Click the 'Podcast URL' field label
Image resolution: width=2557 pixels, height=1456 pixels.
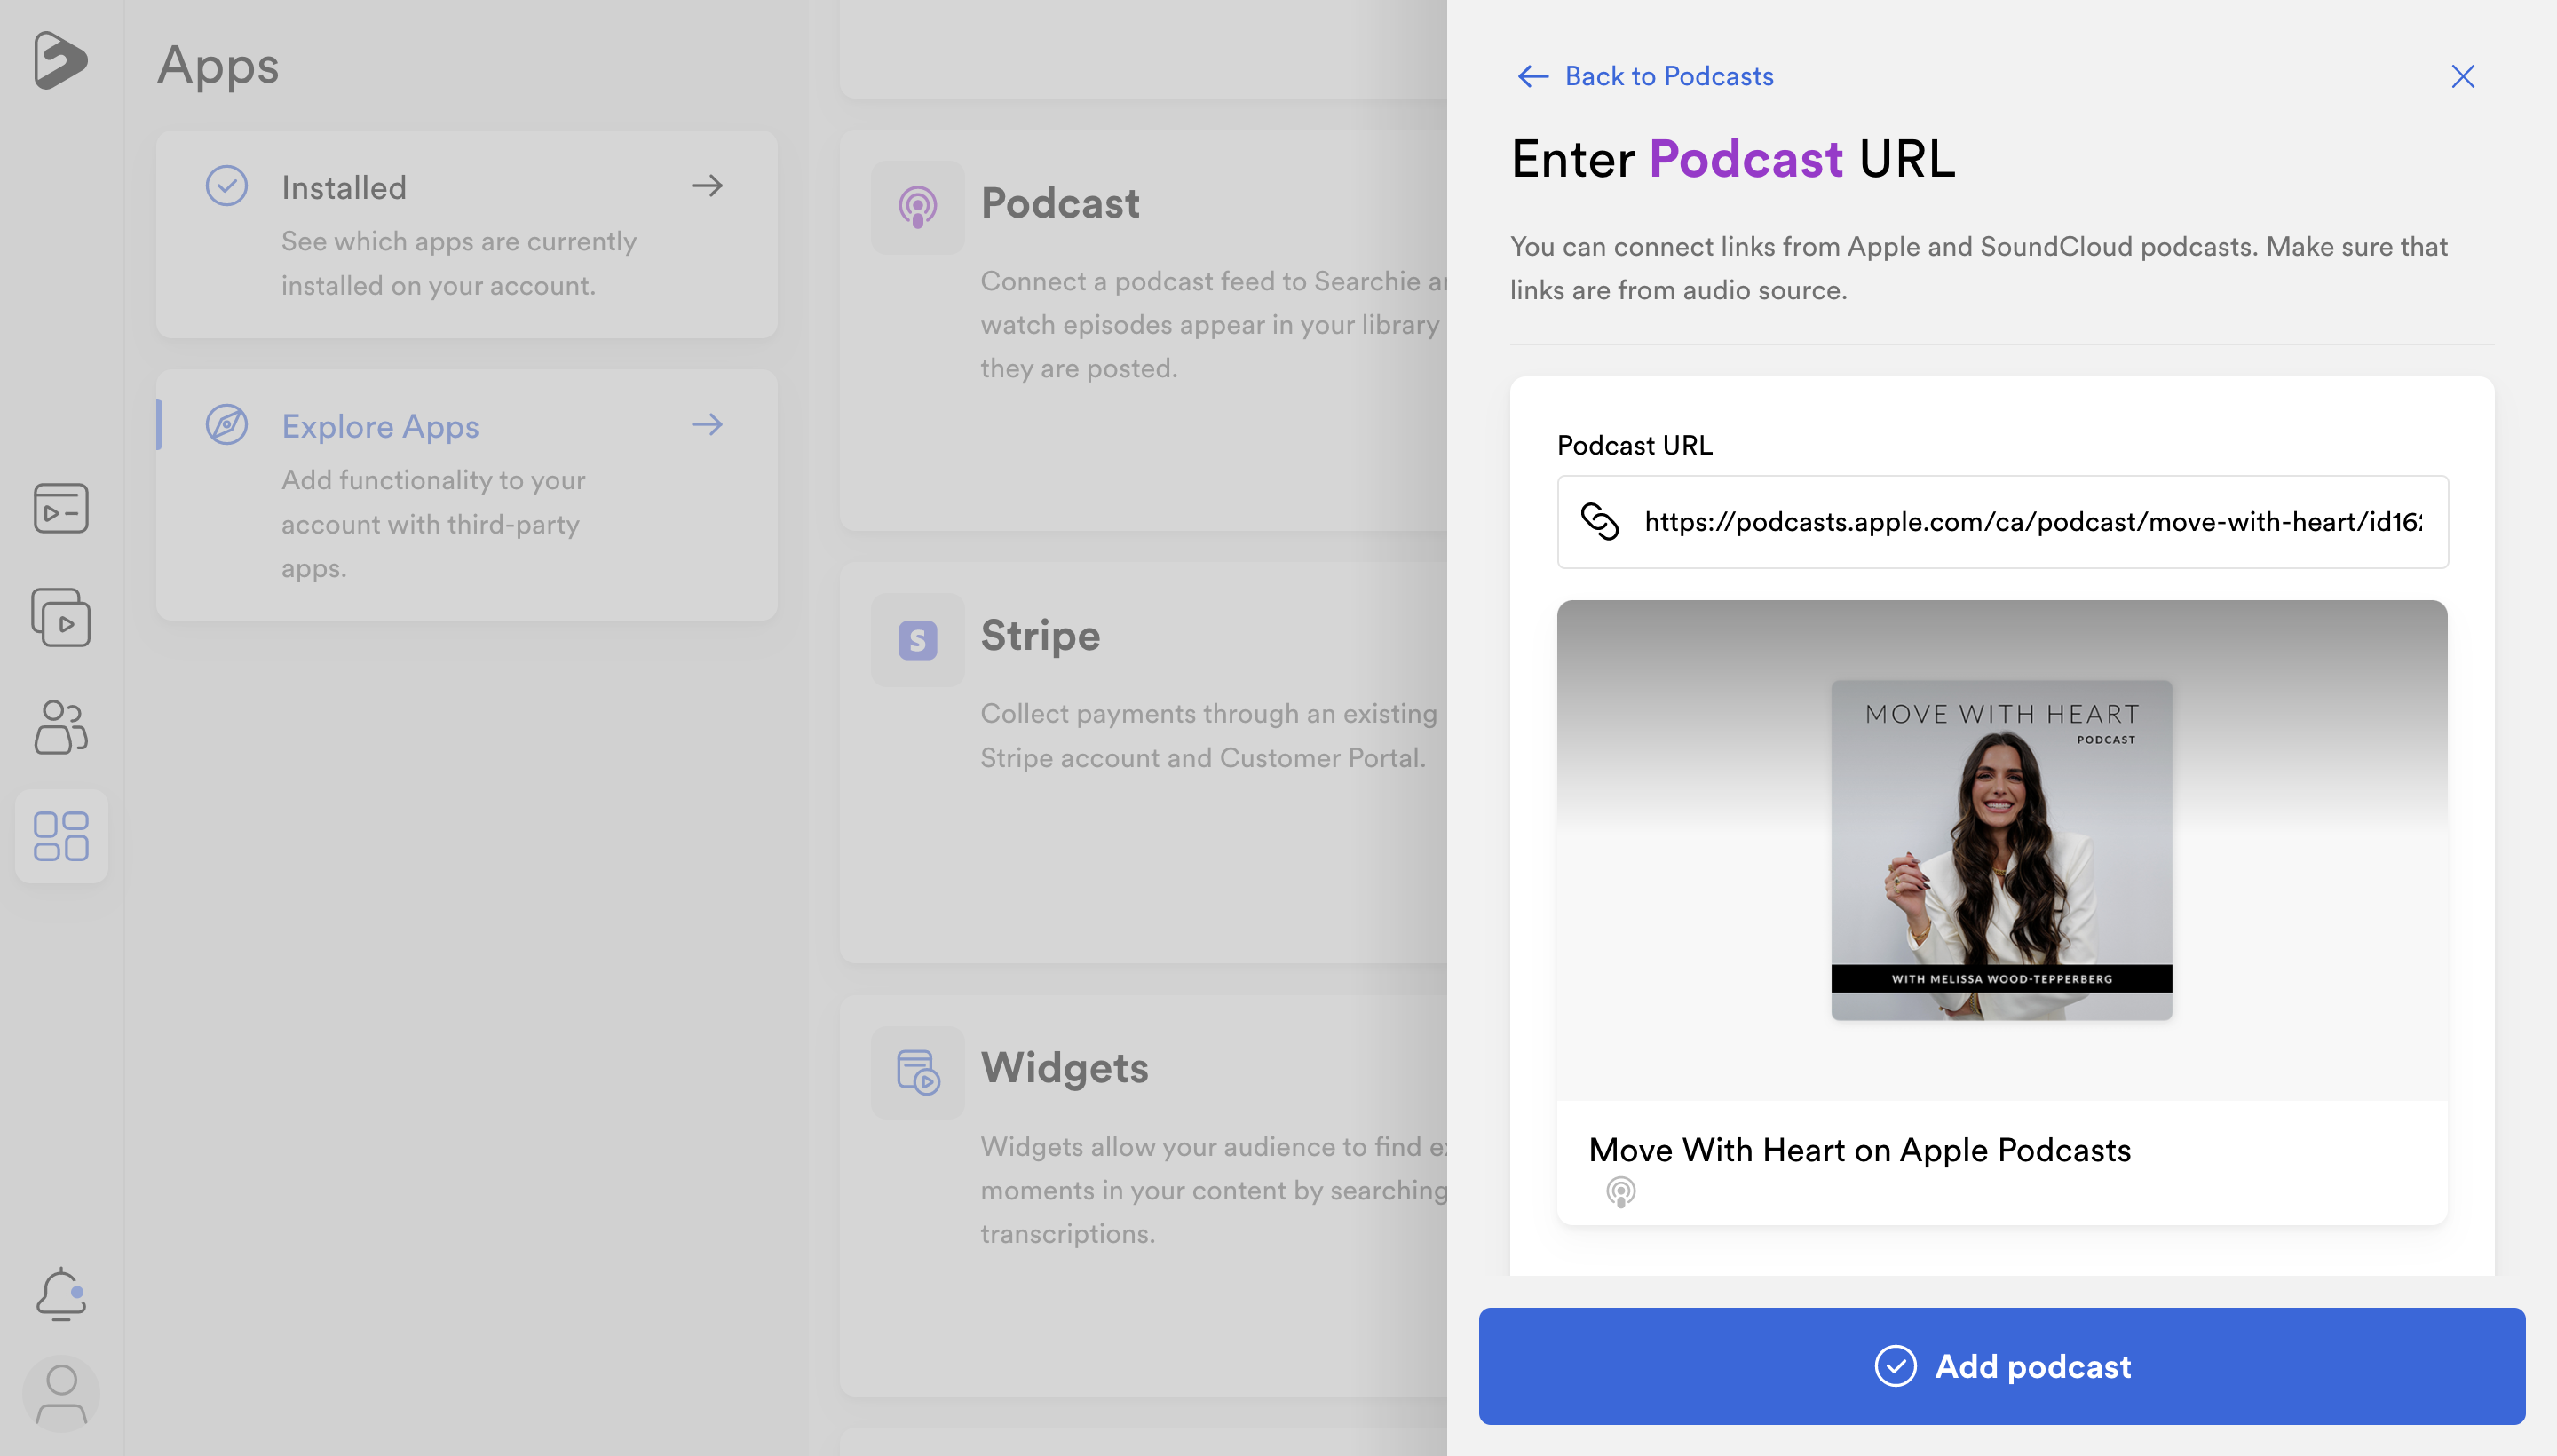point(1635,445)
